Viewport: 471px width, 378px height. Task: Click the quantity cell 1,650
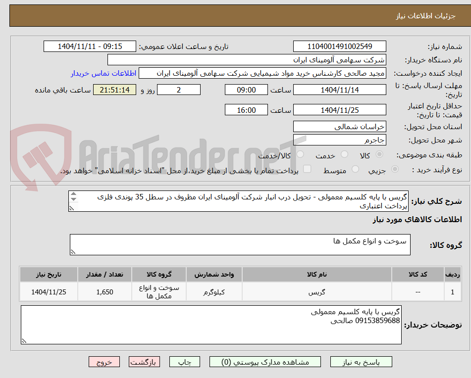105,292
